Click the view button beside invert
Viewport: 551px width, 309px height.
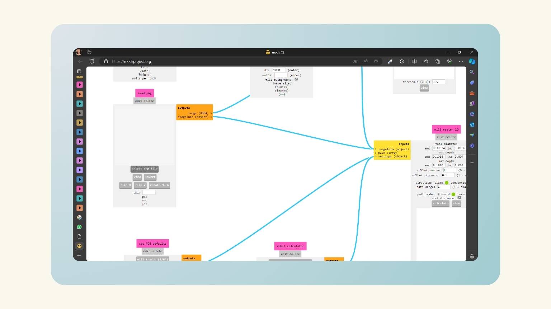point(137,177)
